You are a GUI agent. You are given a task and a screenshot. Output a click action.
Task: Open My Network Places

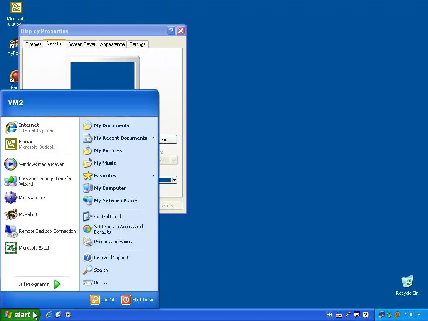click(119, 201)
